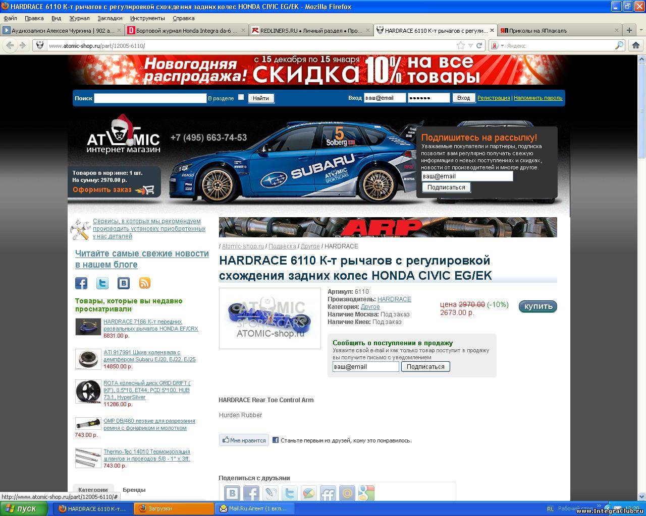Image resolution: width=646 pixels, height=516 pixels.
Task: Click the ROTA wheel thumbnail image
Action: [88, 392]
